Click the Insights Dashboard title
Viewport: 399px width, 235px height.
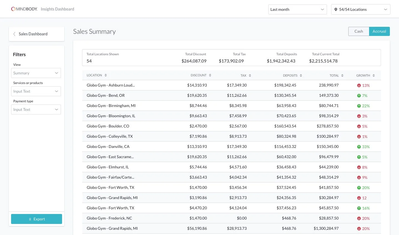tap(57, 9)
